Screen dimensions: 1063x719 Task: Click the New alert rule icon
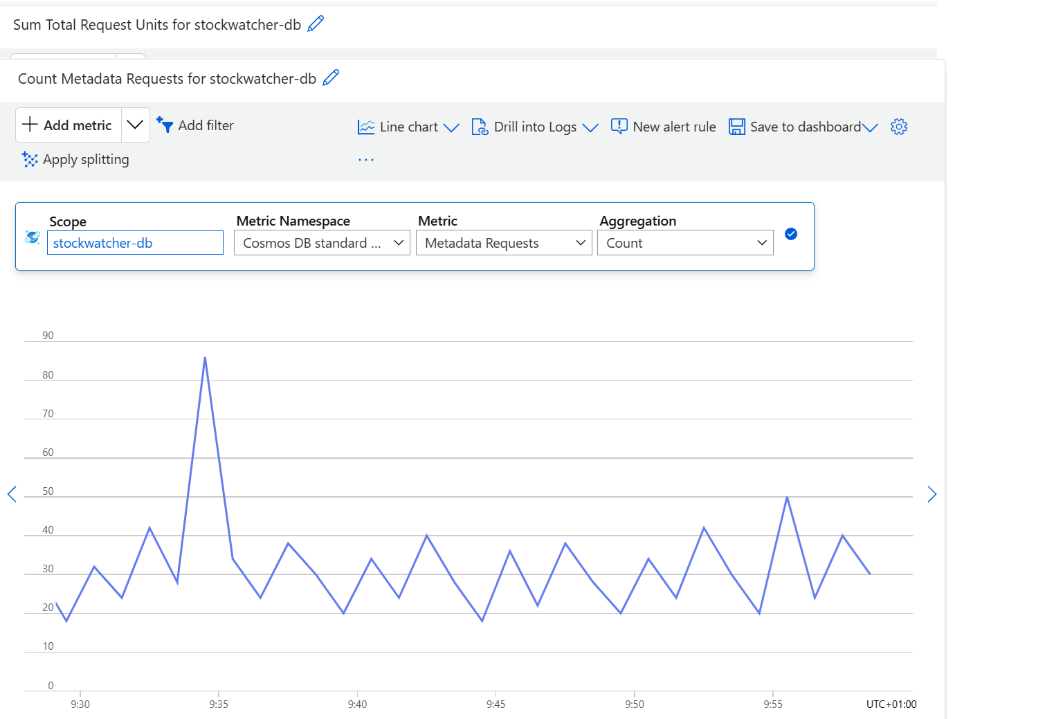click(x=619, y=126)
